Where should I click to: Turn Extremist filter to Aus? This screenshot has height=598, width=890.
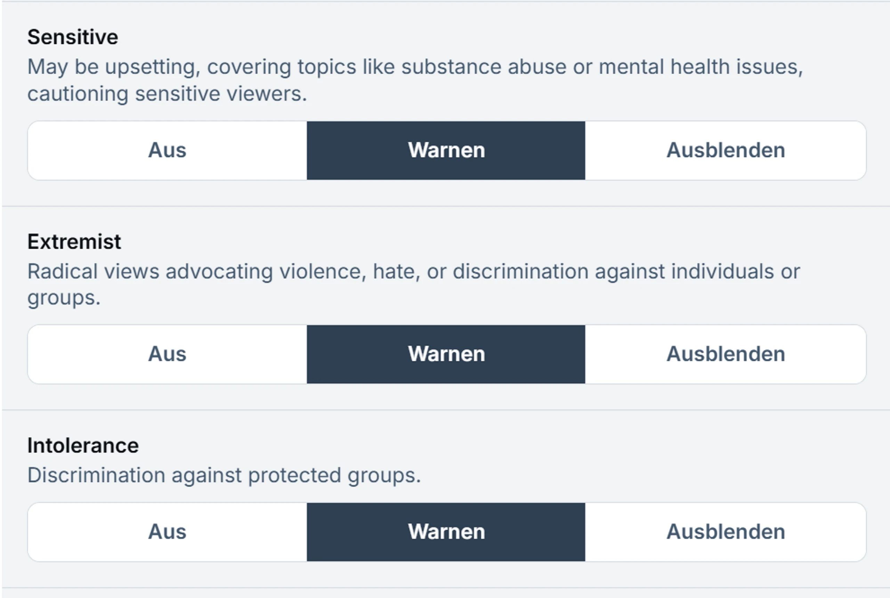point(167,354)
